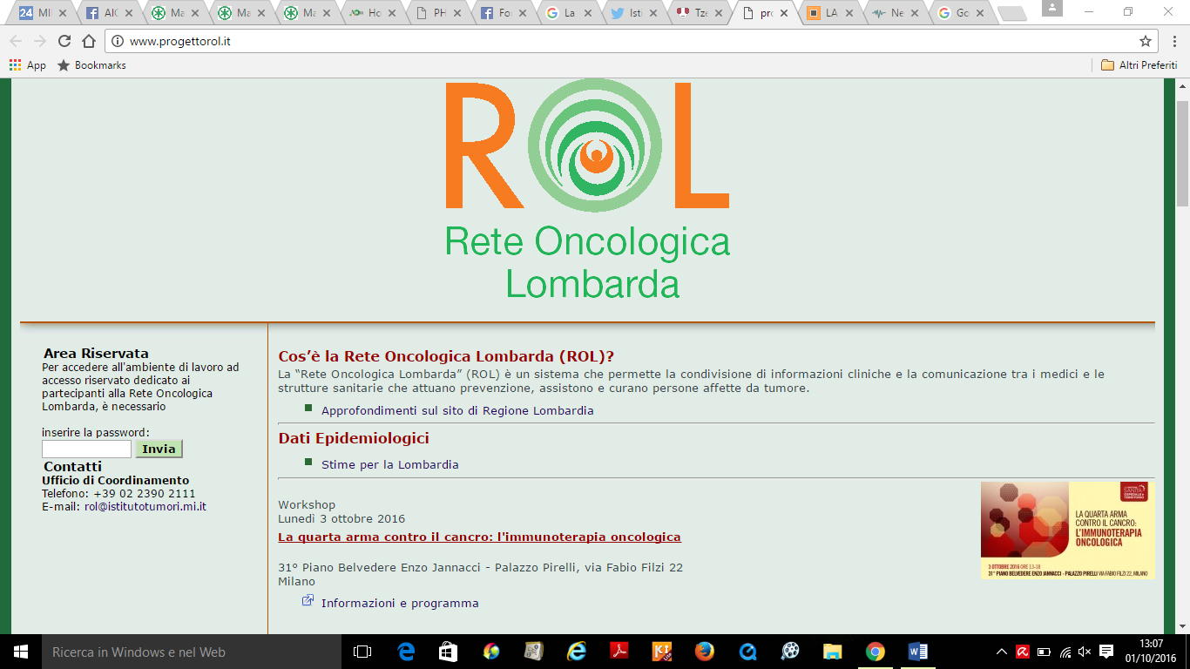Open a new tab button
Image resolution: width=1190 pixels, height=669 pixels.
click(x=1011, y=13)
